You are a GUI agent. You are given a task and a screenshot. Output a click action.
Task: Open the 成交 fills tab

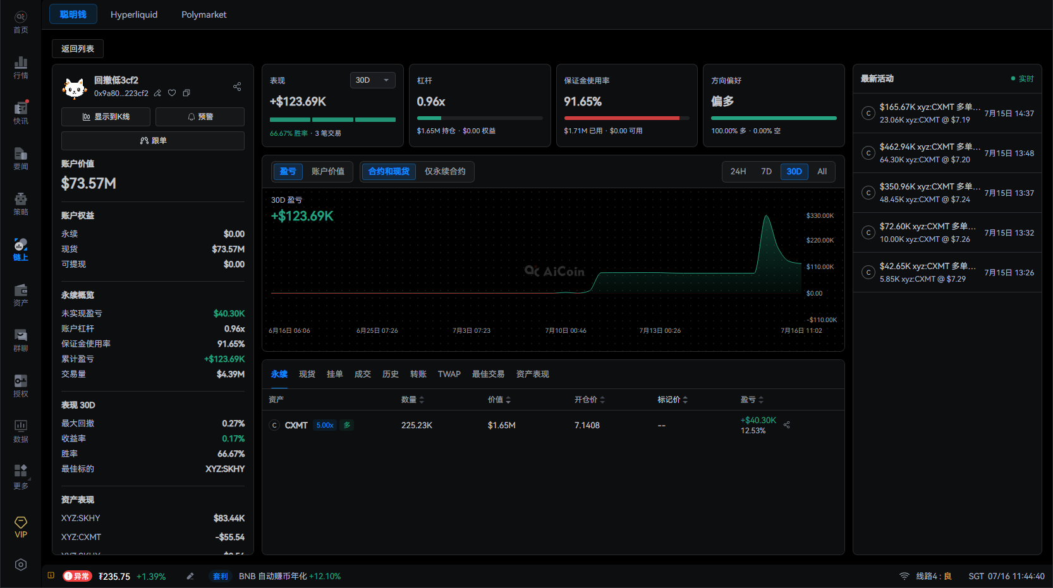(x=363, y=375)
